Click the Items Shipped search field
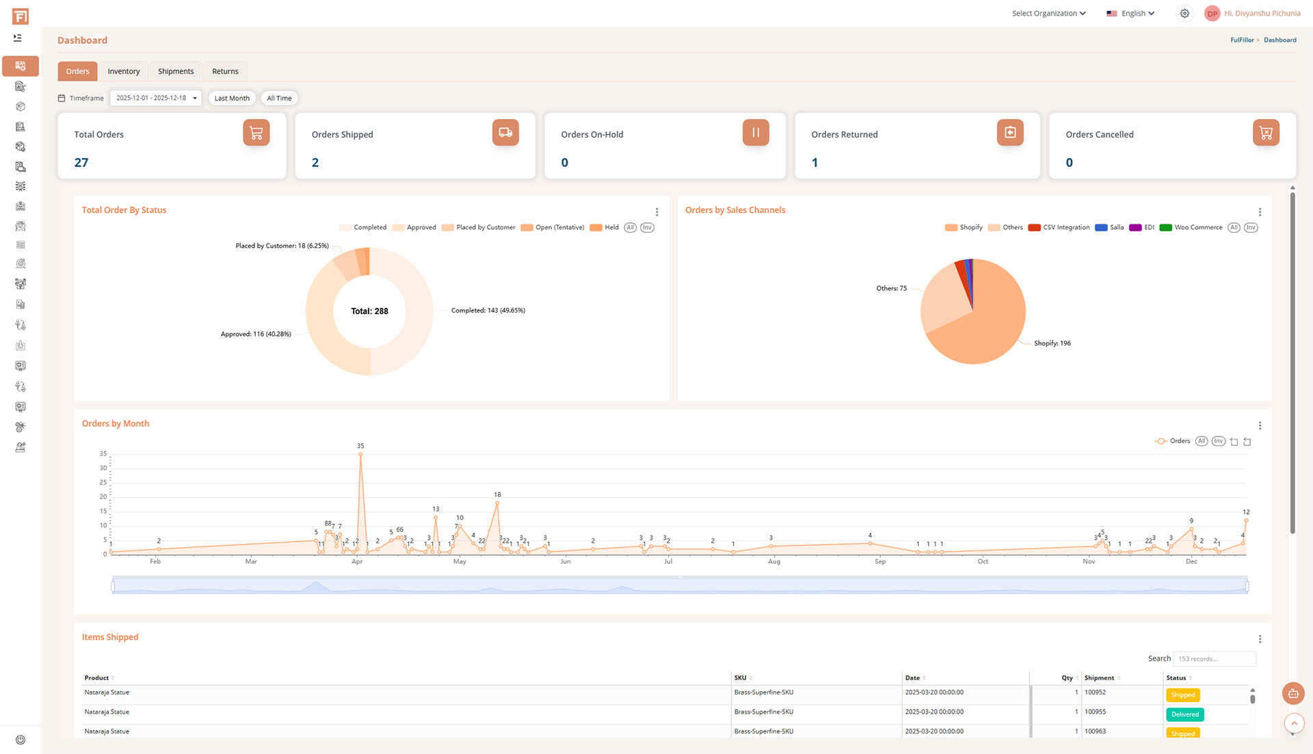This screenshot has width=1313, height=754. coord(1214,659)
